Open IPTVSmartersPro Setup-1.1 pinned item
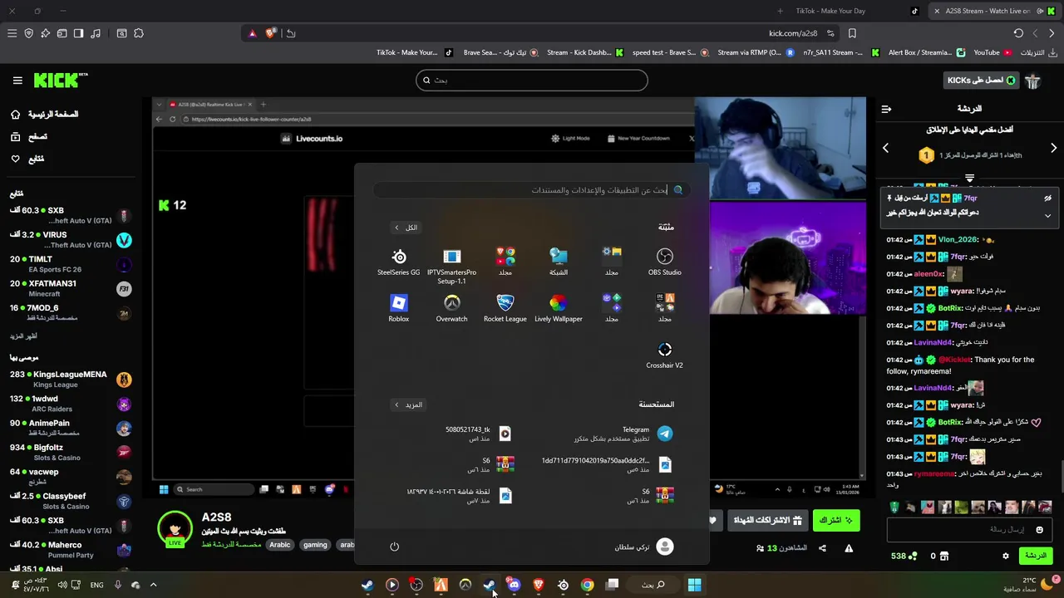1064x598 pixels. 451,266
